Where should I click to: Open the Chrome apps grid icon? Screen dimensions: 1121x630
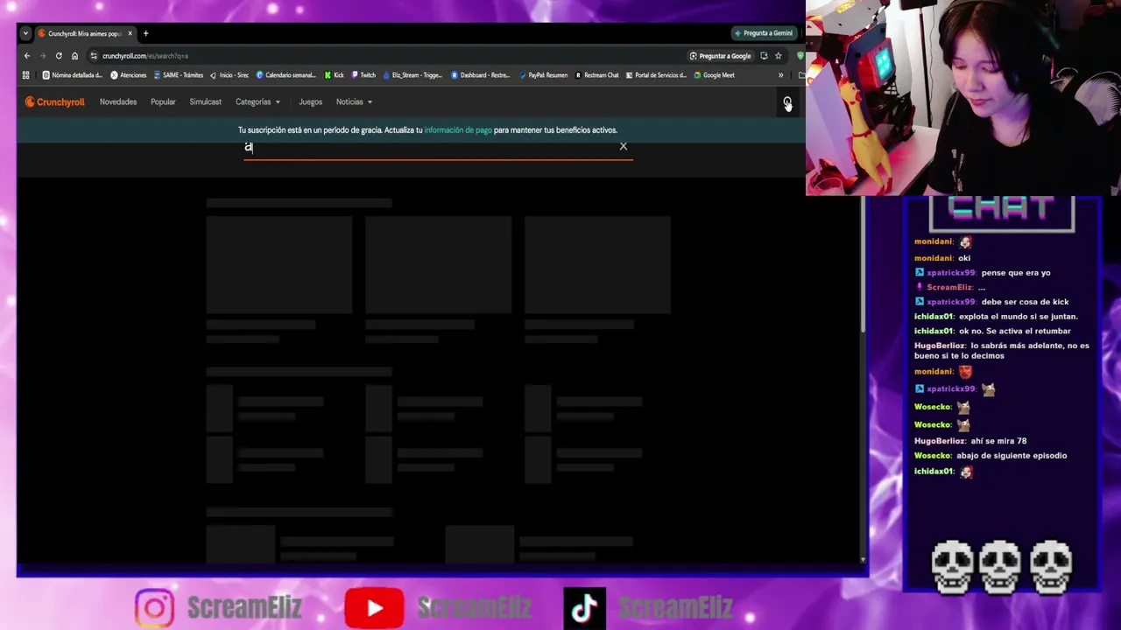coord(26,75)
